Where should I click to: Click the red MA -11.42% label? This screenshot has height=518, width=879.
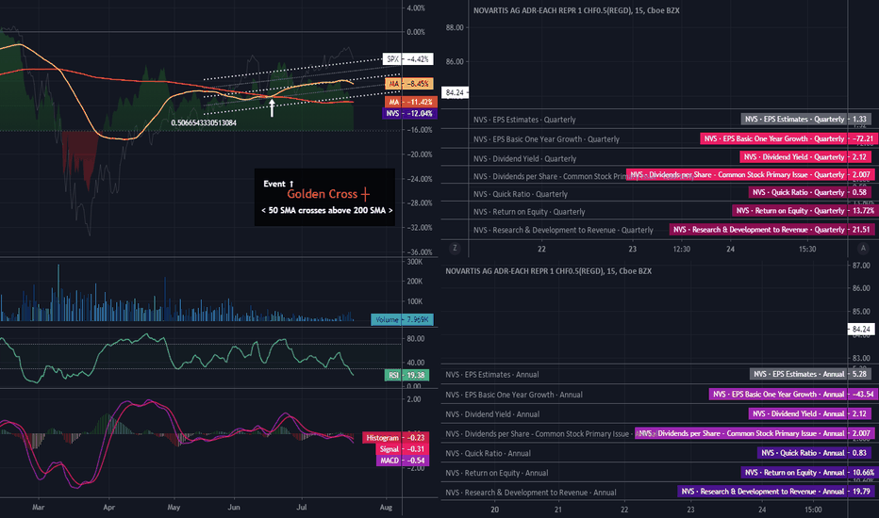click(410, 102)
